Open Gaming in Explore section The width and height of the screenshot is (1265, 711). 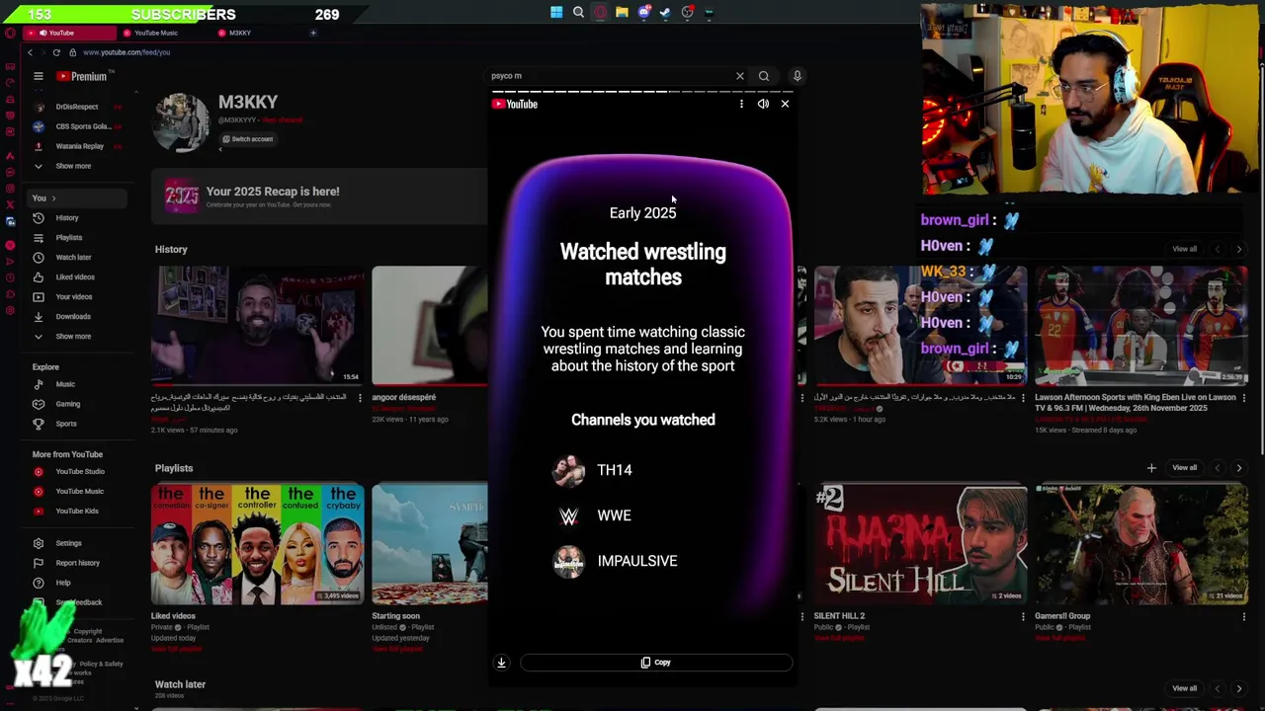click(x=67, y=404)
